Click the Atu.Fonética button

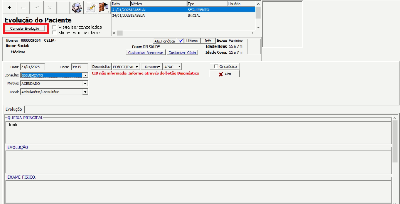165,41
